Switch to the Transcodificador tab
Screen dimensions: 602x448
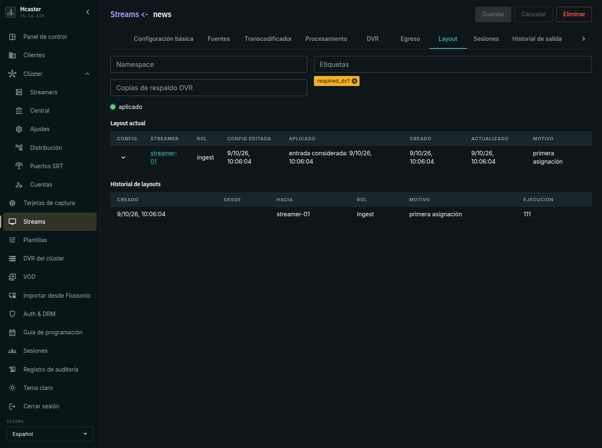coord(268,39)
